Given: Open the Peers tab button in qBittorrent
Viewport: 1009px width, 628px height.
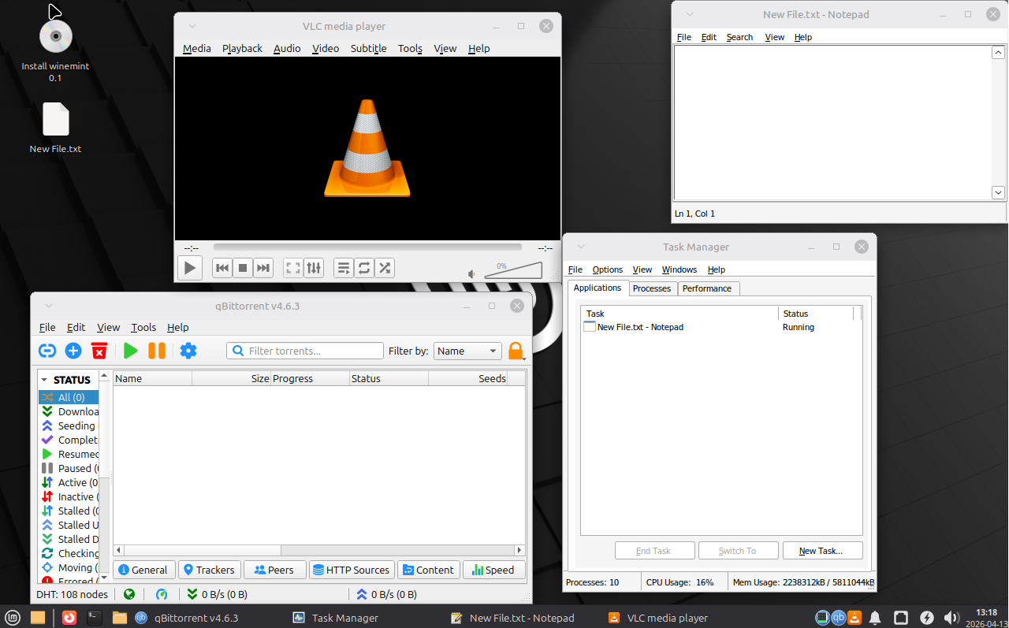Looking at the screenshot, I should point(274,570).
